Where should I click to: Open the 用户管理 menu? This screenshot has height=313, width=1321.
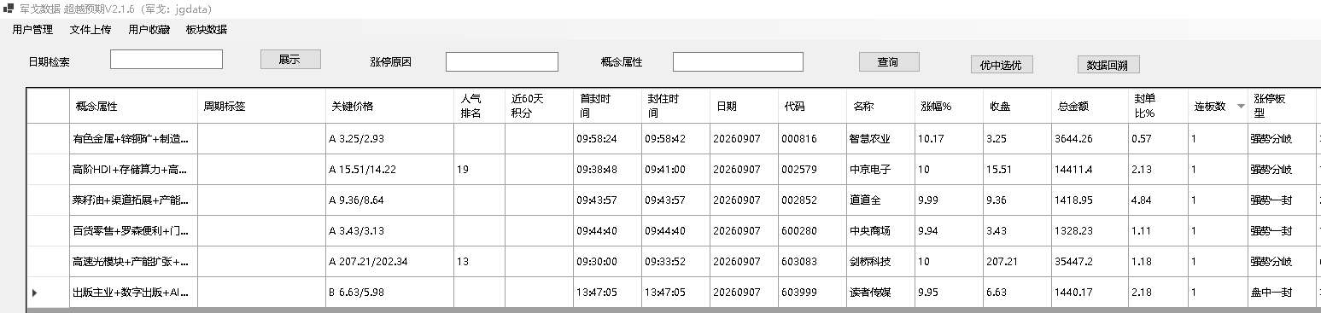[32, 30]
